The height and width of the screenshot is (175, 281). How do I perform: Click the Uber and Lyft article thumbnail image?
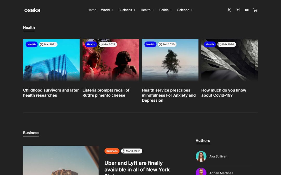point(61,160)
